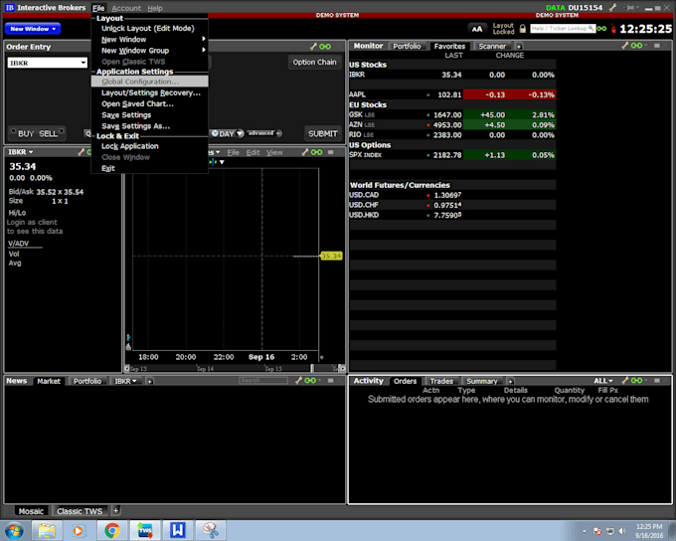Click the green chain link icon by clock
This screenshot has width=676, height=541.
pyautogui.click(x=601, y=29)
